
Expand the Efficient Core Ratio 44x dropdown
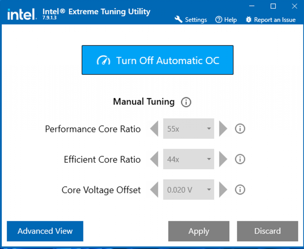pyautogui.click(x=189, y=159)
